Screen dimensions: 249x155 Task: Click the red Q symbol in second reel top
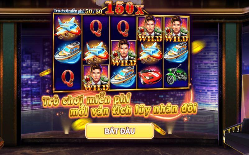(x=96, y=28)
